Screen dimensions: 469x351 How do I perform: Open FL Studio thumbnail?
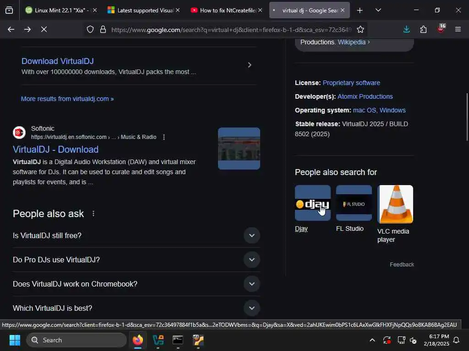pyautogui.click(x=354, y=203)
